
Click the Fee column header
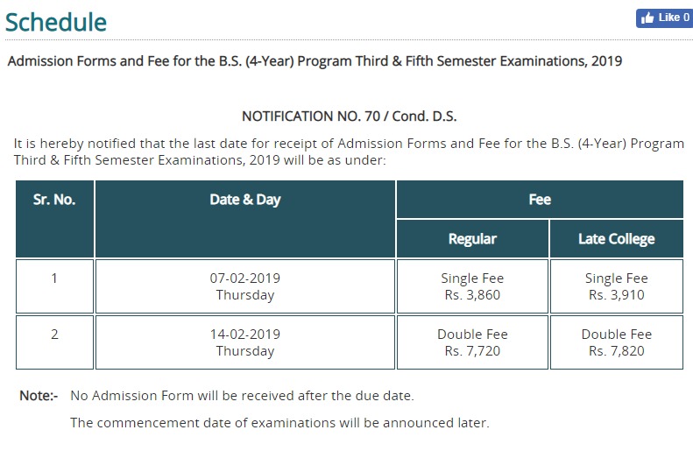point(540,200)
